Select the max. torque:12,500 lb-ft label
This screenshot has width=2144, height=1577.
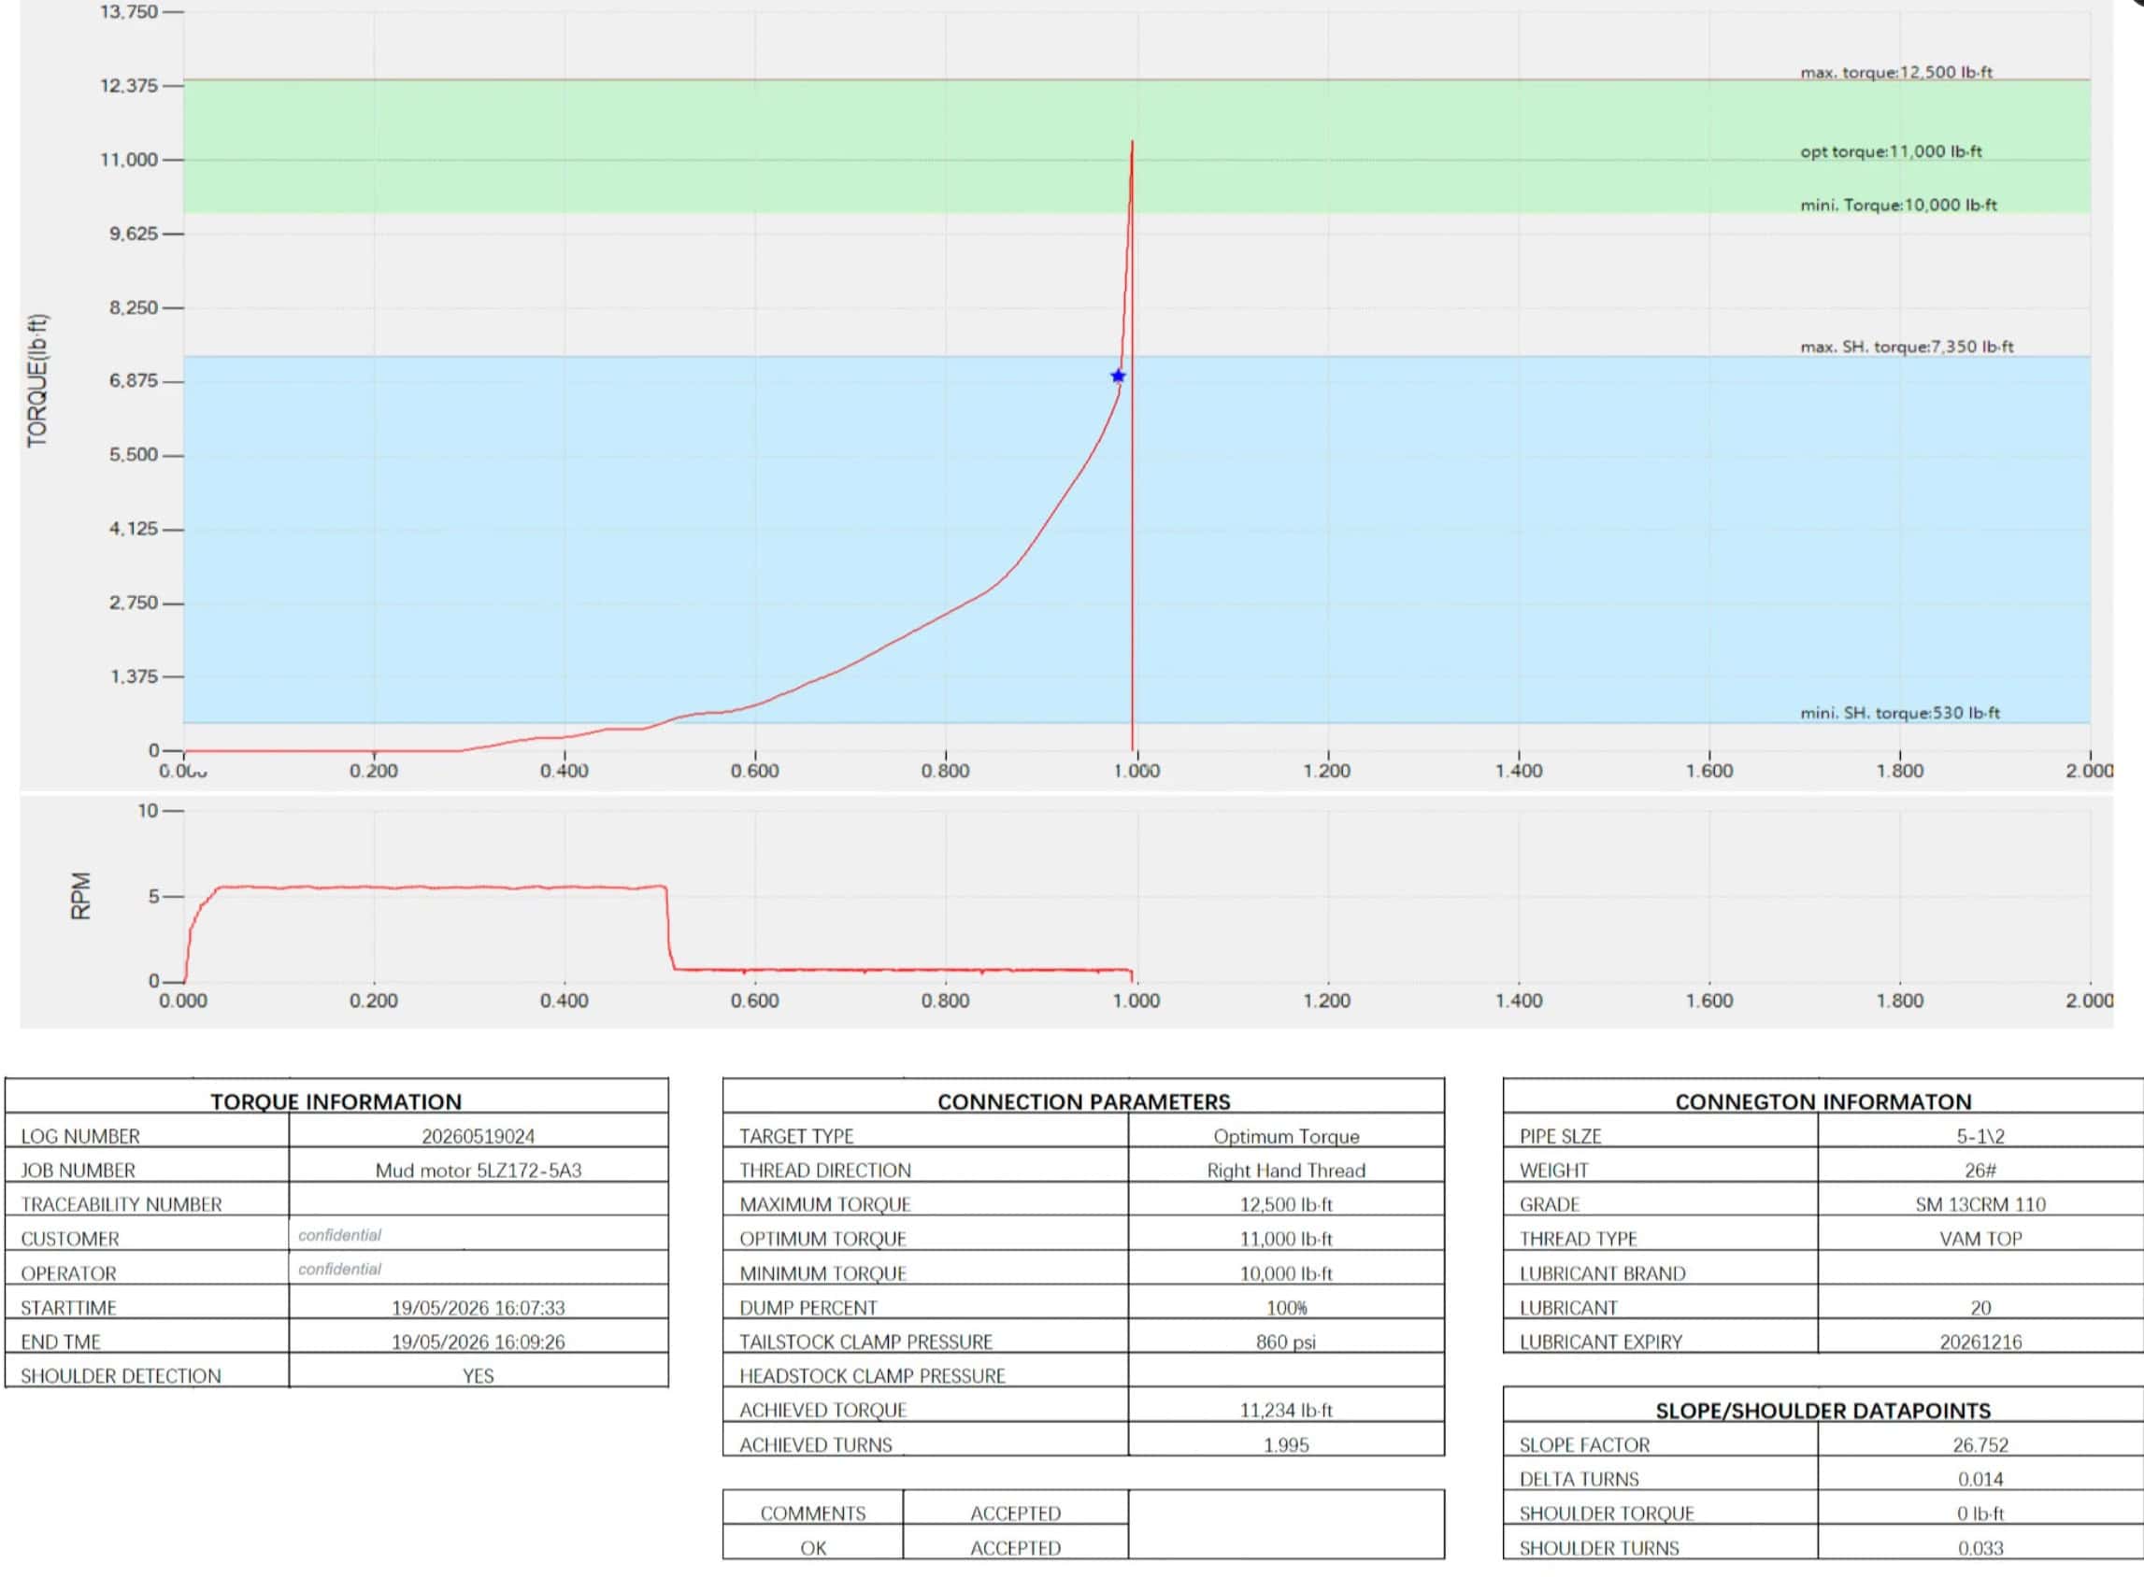pyautogui.click(x=1895, y=73)
